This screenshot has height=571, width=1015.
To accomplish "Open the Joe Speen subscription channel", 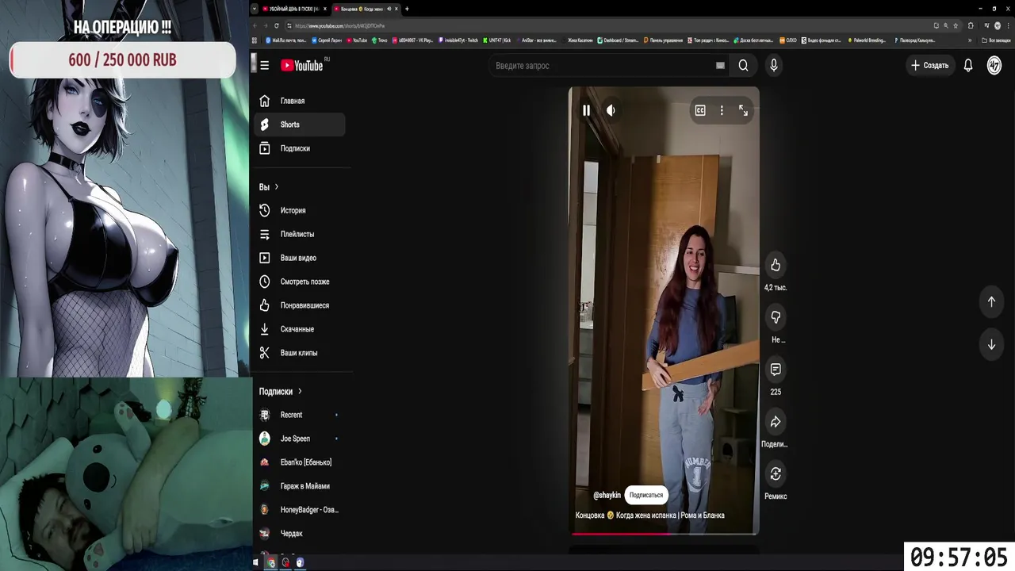I will (301, 439).
